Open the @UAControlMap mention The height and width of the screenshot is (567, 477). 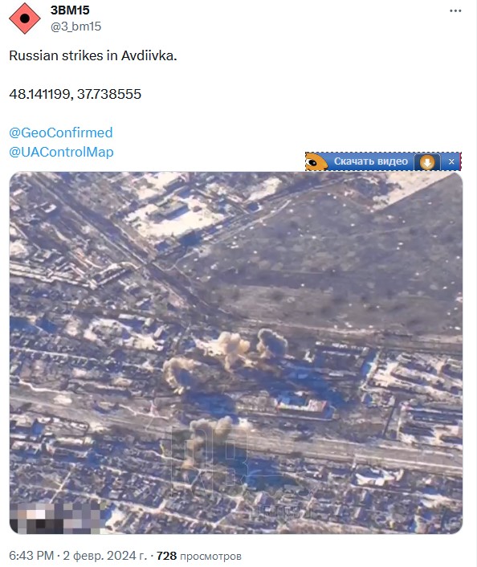coord(61,152)
